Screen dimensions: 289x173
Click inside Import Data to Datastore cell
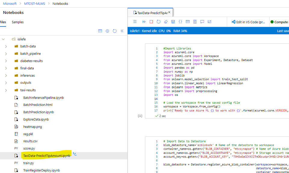[x=217, y=155]
